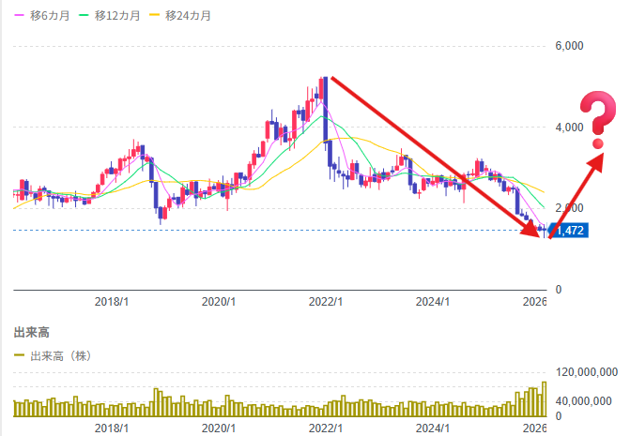The image size is (630, 436).
Task: Click the 2018/1 label on price chart axis
Action: pyautogui.click(x=111, y=302)
